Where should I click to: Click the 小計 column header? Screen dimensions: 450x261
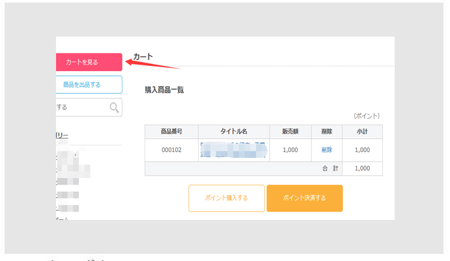363,131
